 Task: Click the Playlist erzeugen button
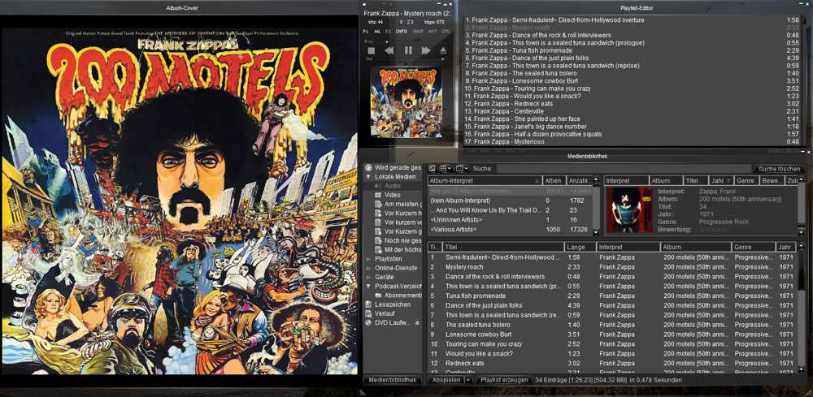tap(504, 380)
